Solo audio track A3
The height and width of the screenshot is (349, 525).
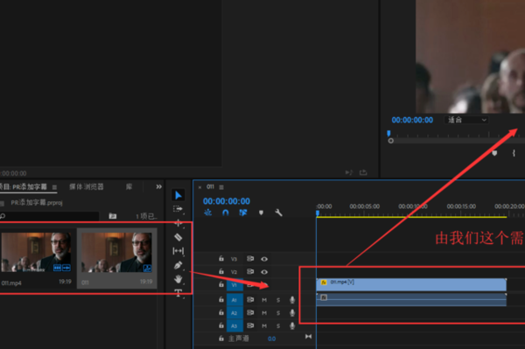pyautogui.click(x=278, y=326)
